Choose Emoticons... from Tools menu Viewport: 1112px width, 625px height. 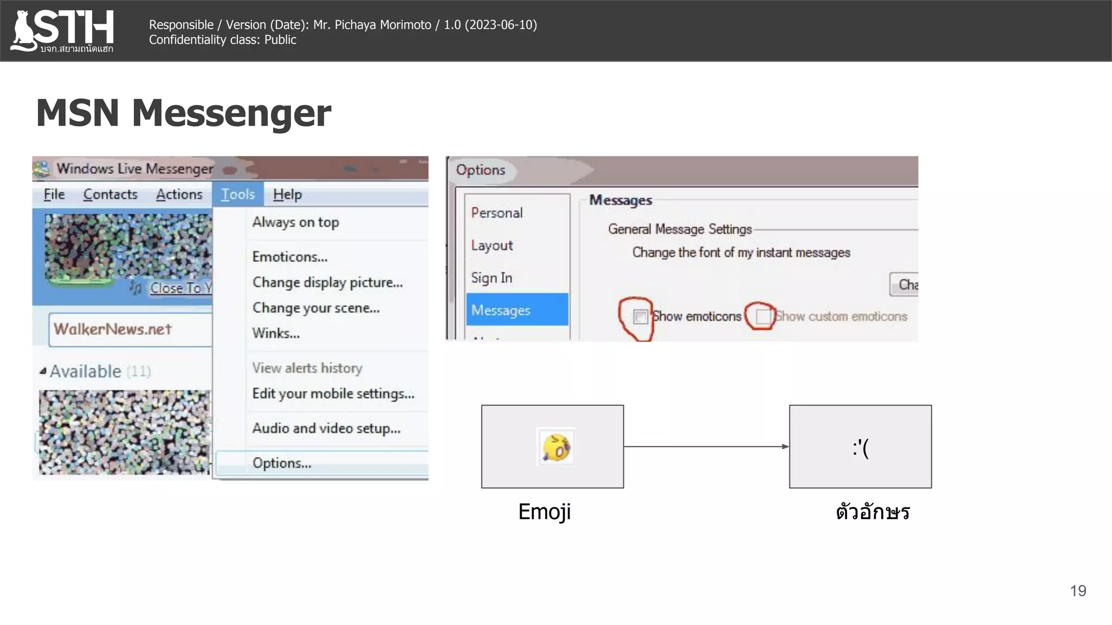290,257
